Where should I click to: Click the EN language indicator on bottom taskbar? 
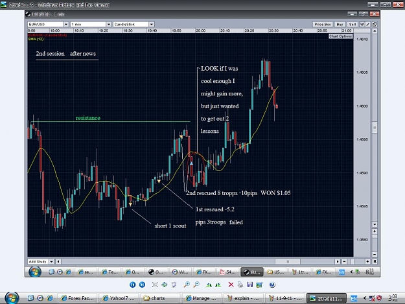tap(354, 299)
